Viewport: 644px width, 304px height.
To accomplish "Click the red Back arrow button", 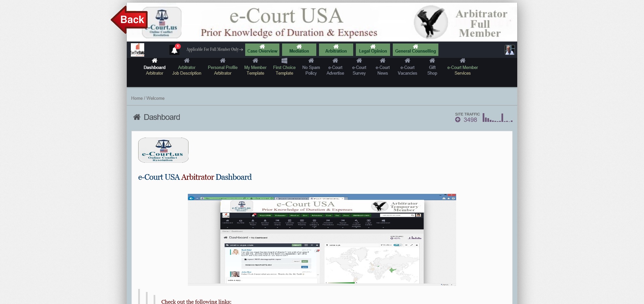I will 129,20.
